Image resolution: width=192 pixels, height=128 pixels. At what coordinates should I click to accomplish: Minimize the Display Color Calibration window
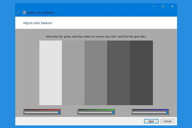point(154,6)
